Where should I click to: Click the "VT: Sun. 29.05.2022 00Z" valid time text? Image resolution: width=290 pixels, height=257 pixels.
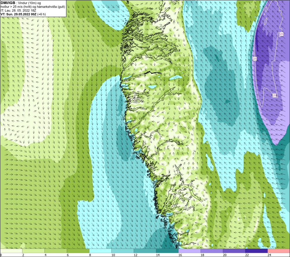19,14
